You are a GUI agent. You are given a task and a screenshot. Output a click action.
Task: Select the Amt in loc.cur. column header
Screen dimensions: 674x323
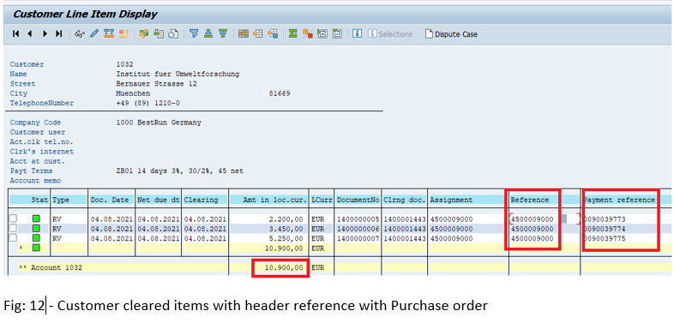click(x=269, y=200)
